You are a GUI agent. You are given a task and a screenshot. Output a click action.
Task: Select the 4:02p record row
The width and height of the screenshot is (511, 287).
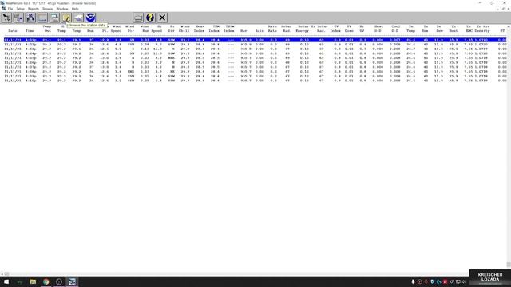(x=255, y=45)
